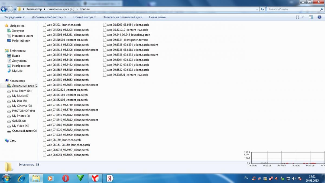Expand the arrow after the Локальный диск (C:) breadcrumb
Viewport: 325px width, 183px height.
pyautogui.click(x=77, y=9)
